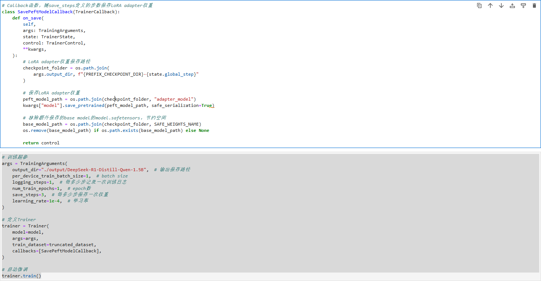541x281 pixels.
Task: Insert a new cell below
Action: 523,6
